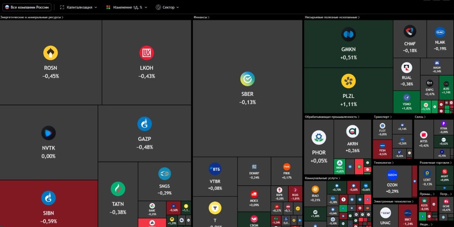This screenshot has width=454, height=227.
Task: Expand Розничная торговля sector header
Action: (436, 163)
